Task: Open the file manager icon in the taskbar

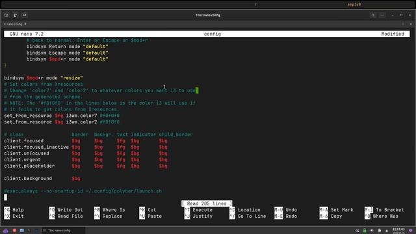Action: coord(21,230)
